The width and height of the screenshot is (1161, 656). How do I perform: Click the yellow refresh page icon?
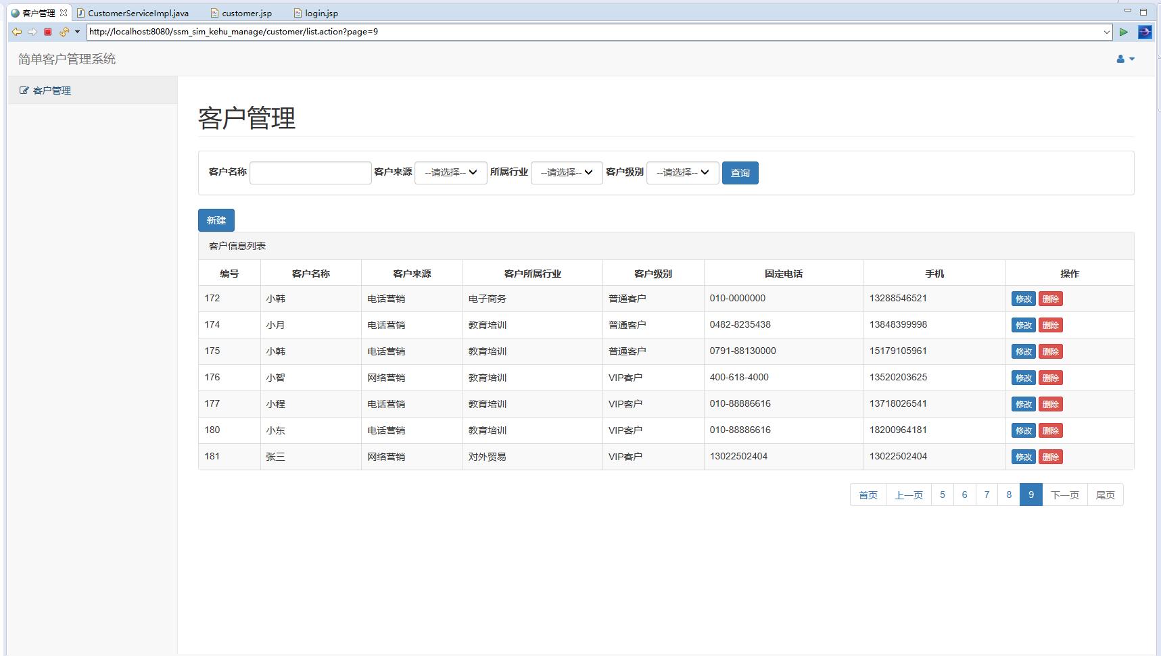[64, 32]
